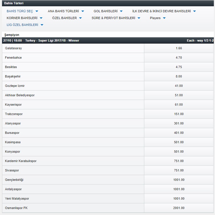Select Kasimpasa odds 501.00
Screen dimensions: 215x215
pos(179,142)
